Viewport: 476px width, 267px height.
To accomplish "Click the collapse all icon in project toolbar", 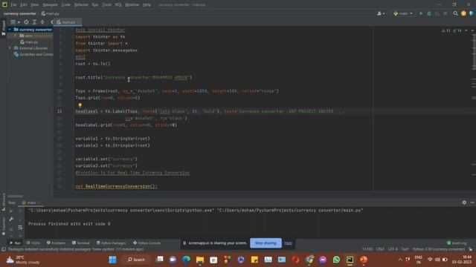I will pyautogui.click(x=42, y=22).
